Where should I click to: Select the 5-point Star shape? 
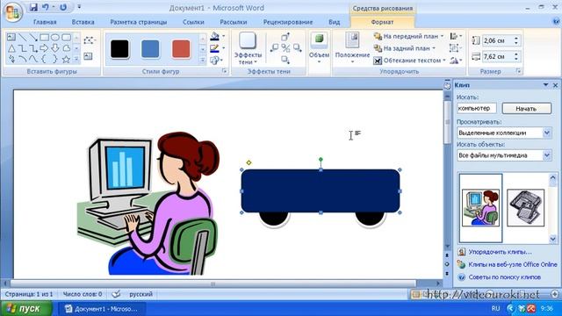[x=66, y=59]
